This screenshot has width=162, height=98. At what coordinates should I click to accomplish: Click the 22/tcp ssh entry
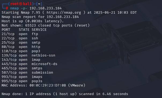coord(20,38)
